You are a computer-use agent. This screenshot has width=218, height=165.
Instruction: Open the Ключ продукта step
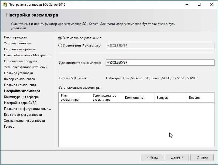(x=15, y=37)
